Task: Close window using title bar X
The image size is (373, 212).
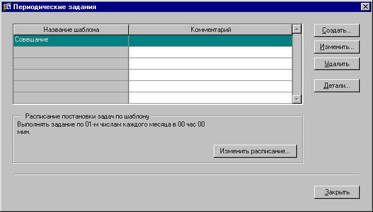Action: coord(365,7)
